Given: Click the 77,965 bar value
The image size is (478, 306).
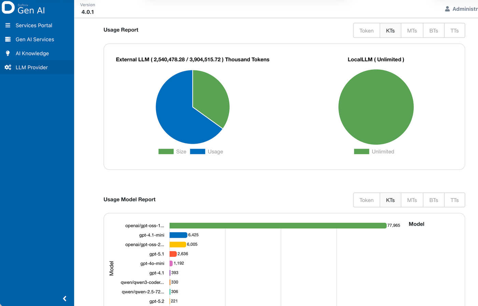Looking at the screenshot, I should coord(394,225).
